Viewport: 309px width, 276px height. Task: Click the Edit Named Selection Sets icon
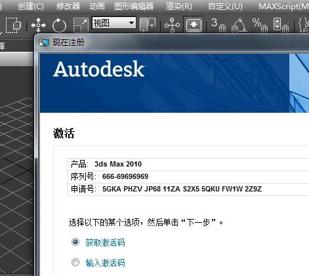(x=304, y=25)
